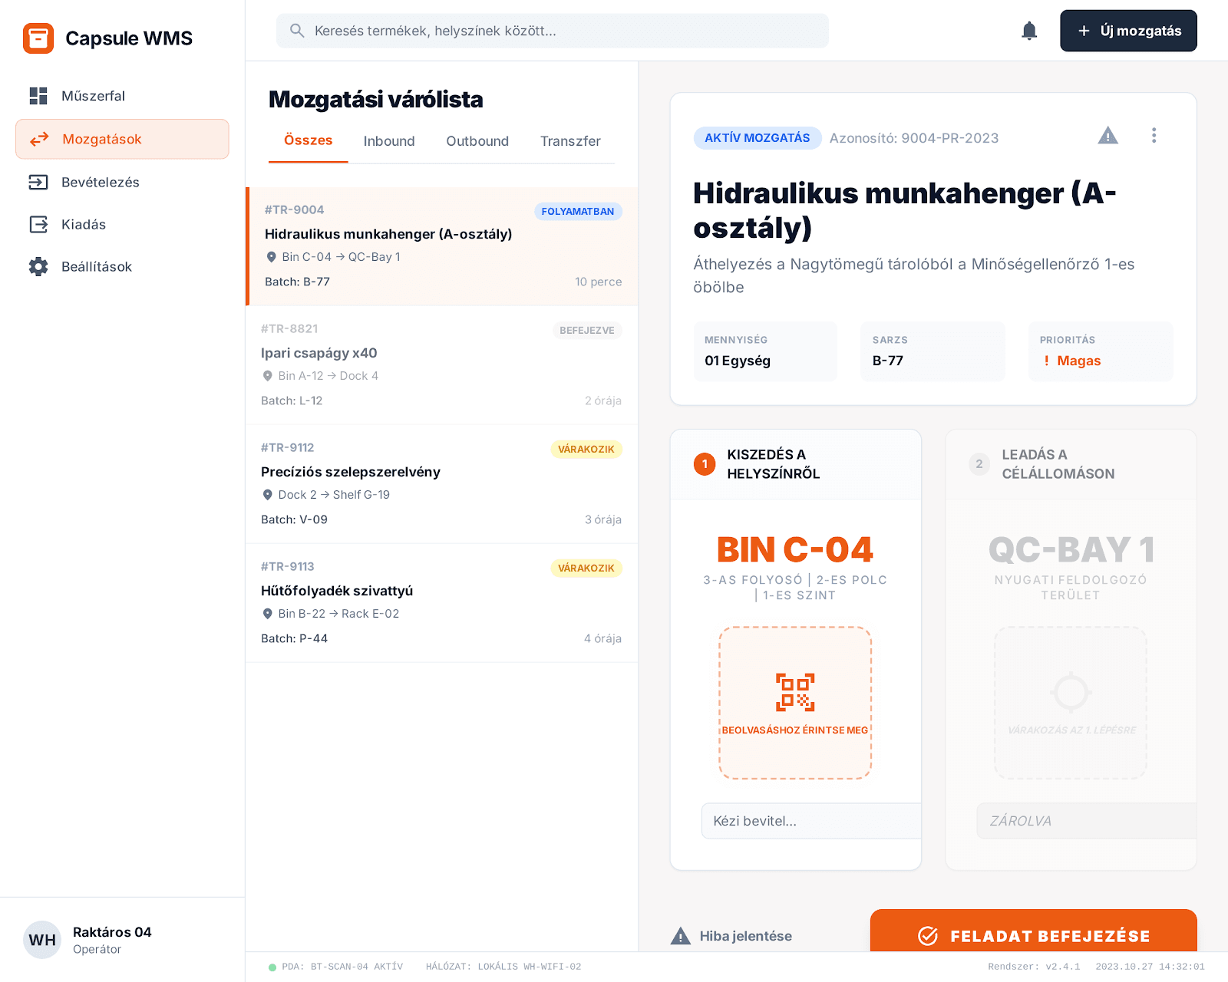Open the three-dot options menu of active movement
Viewport: 1228px width, 982px height.
[1154, 135]
